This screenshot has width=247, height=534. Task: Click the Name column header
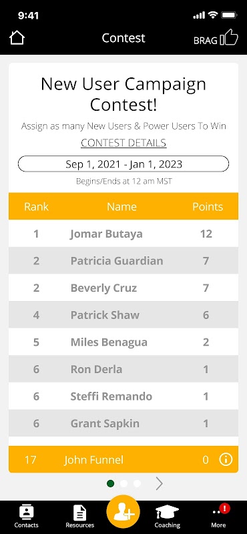click(122, 206)
